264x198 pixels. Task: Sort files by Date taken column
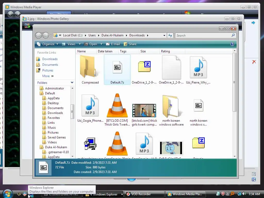[108, 51]
